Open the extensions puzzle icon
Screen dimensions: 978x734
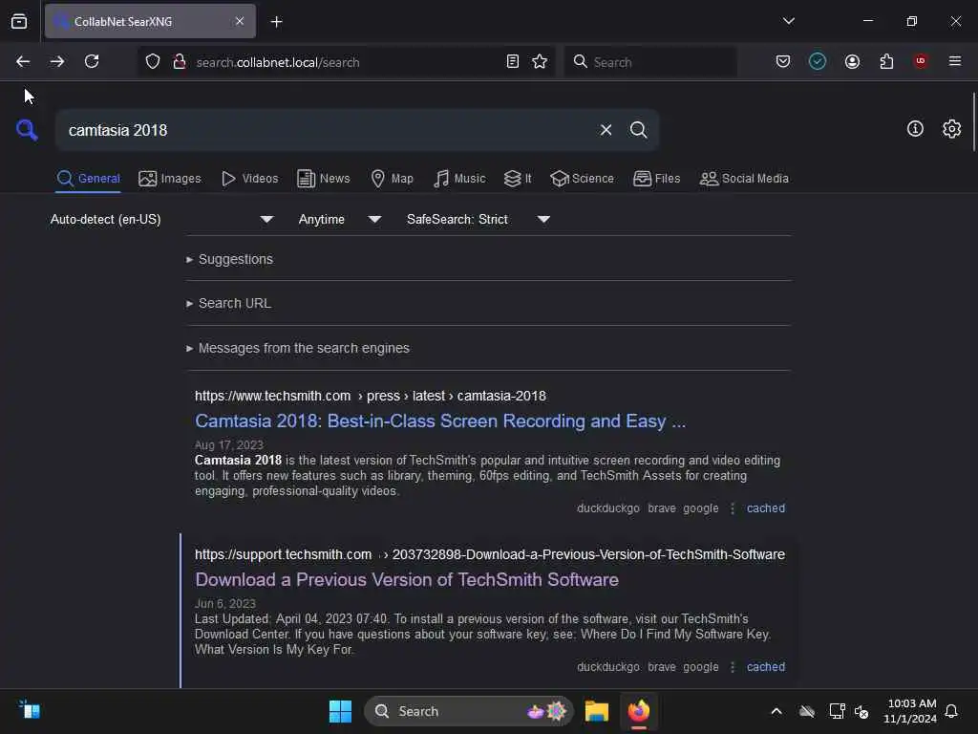[886, 62]
